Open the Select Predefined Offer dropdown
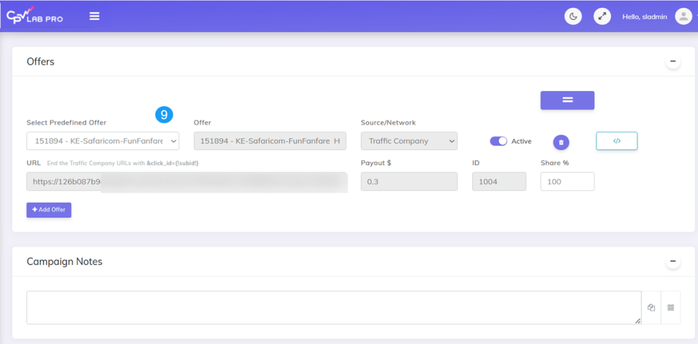 coord(102,141)
